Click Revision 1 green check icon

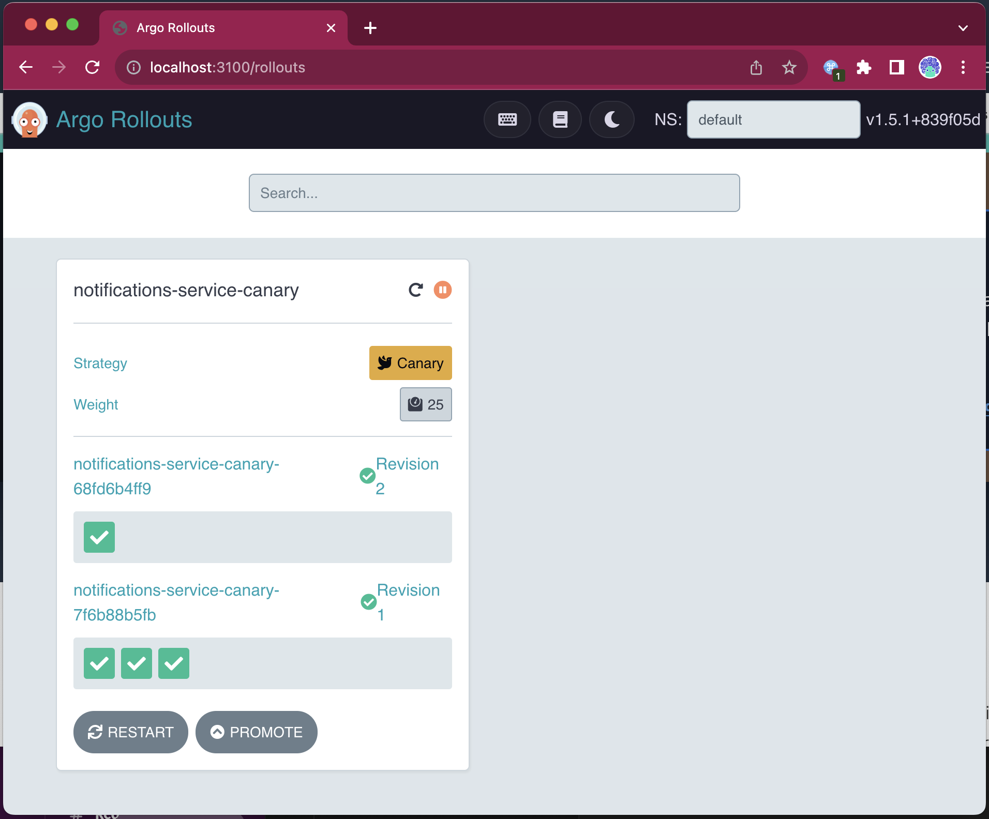368,602
